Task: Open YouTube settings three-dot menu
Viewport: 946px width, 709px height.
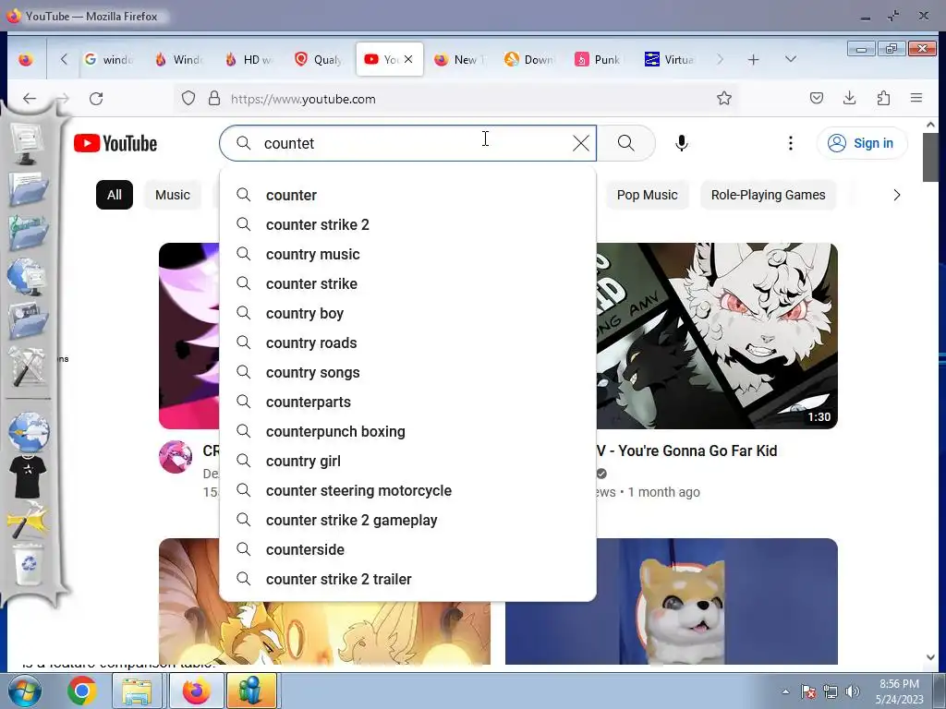Action: click(x=791, y=143)
